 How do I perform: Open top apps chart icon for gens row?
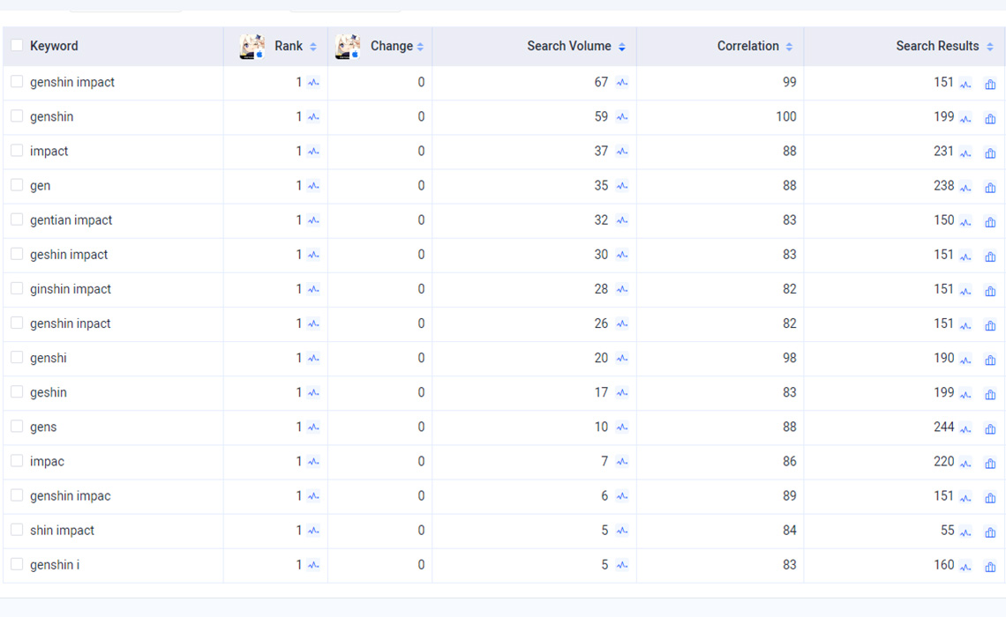[991, 428]
